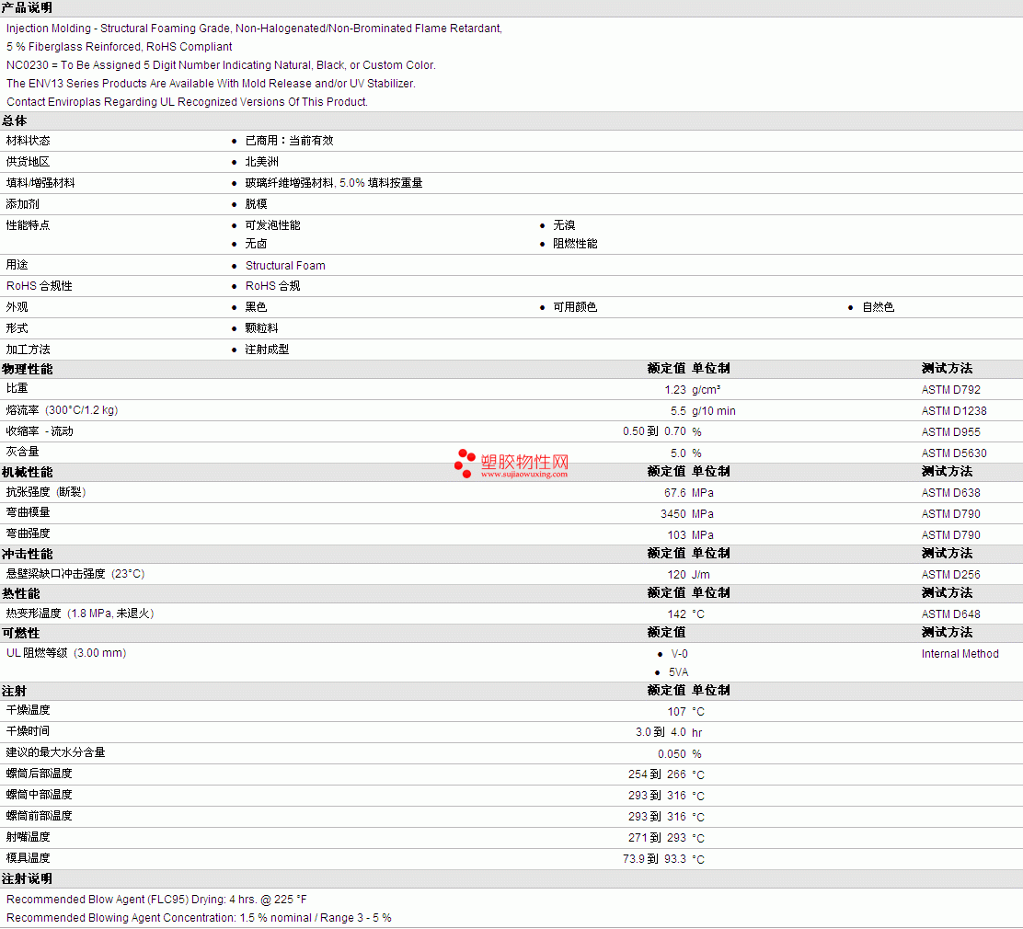Click the Recommended Blow Agent (FLC95) Drying line
Viewport: 1023px width, 929px height.
[x=156, y=900]
